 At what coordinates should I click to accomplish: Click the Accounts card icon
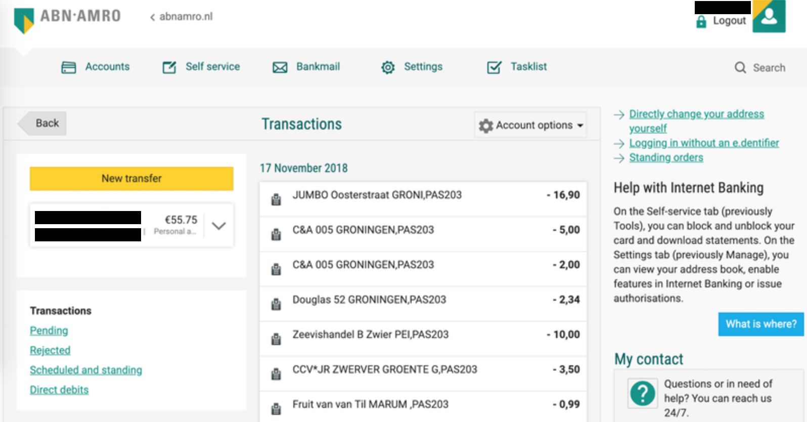[x=69, y=67]
